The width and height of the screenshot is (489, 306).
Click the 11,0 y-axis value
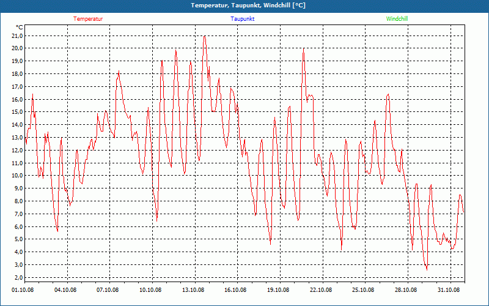click(17, 163)
